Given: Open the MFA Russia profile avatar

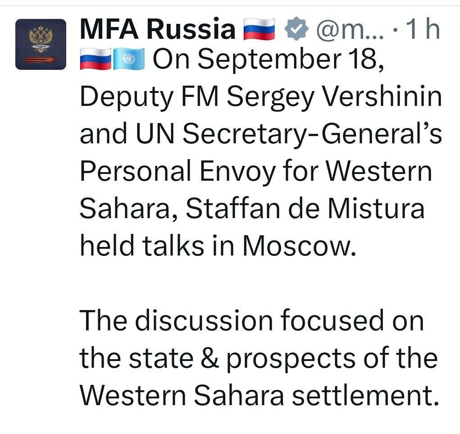Looking at the screenshot, I should [x=41, y=44].
